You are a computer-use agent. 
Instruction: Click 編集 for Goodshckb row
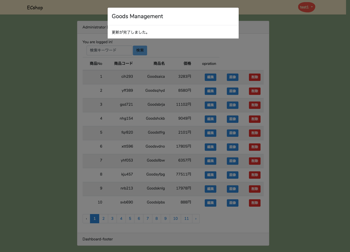(211, 119)
